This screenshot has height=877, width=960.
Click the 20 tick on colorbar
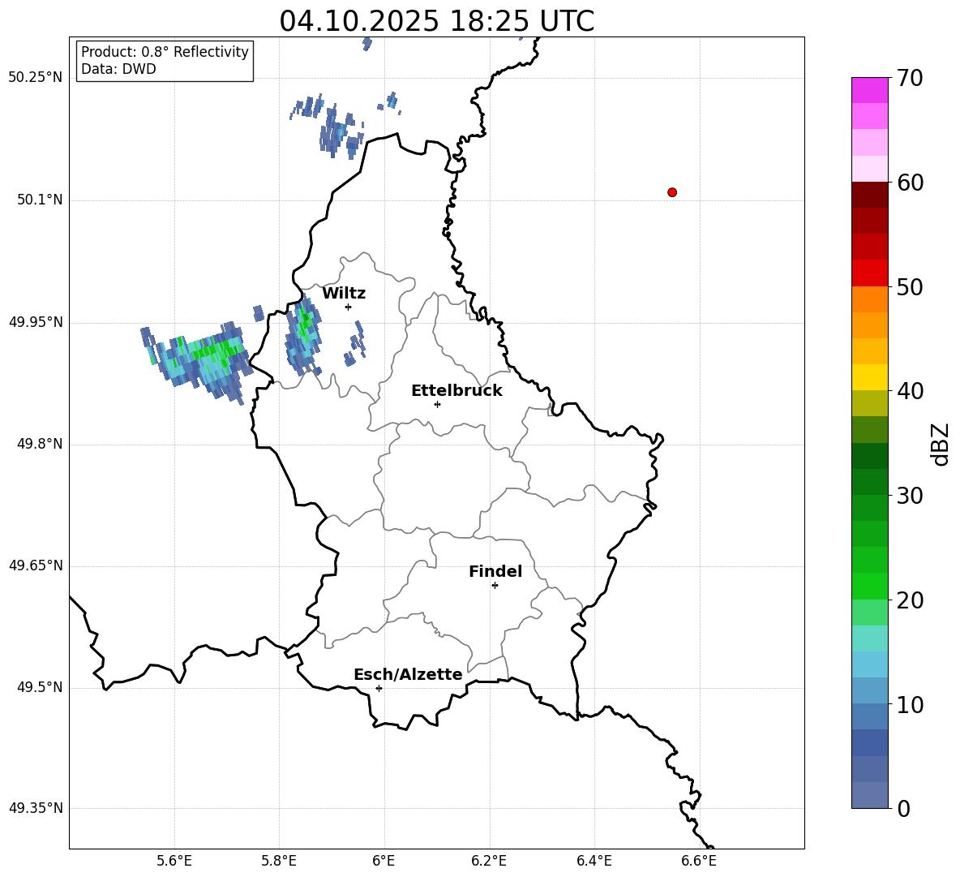coord(910,600)
